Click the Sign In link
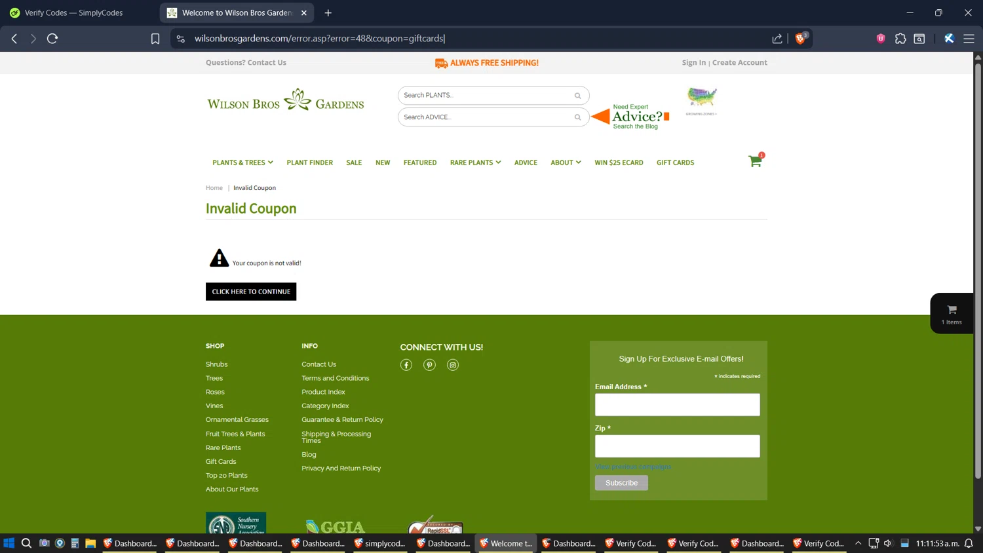The width and height of the screenshot is (983, 553). click(x=693, y=63)
